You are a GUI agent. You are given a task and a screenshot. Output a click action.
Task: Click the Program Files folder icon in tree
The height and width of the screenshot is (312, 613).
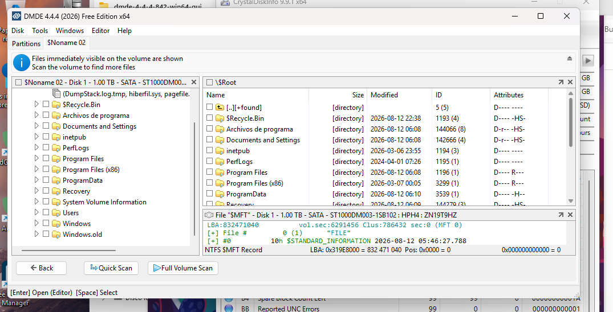[x=56, y=159]
